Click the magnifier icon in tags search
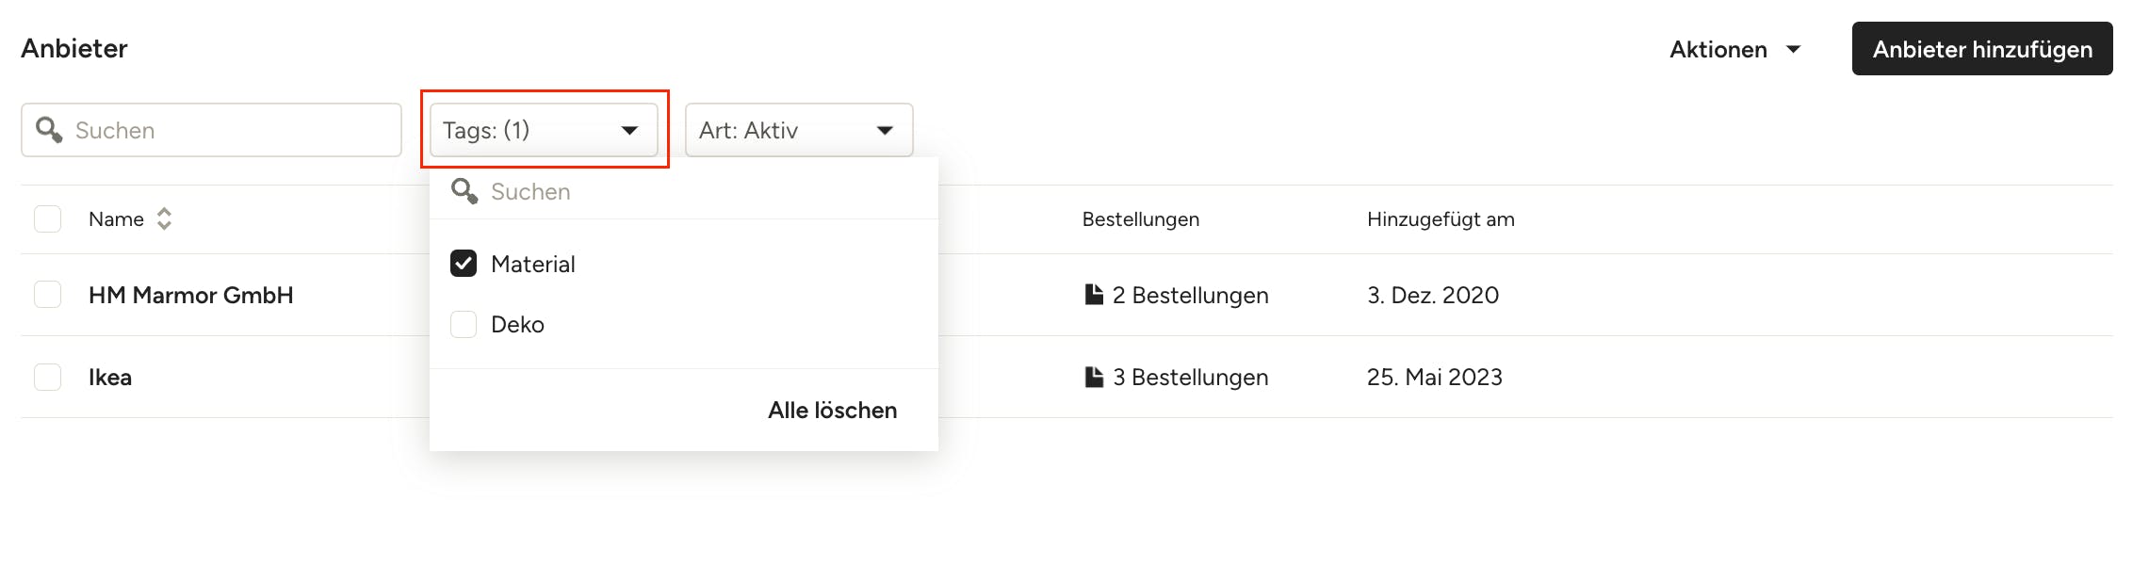Screen dimensions: 2133x565 pos(464,191)
